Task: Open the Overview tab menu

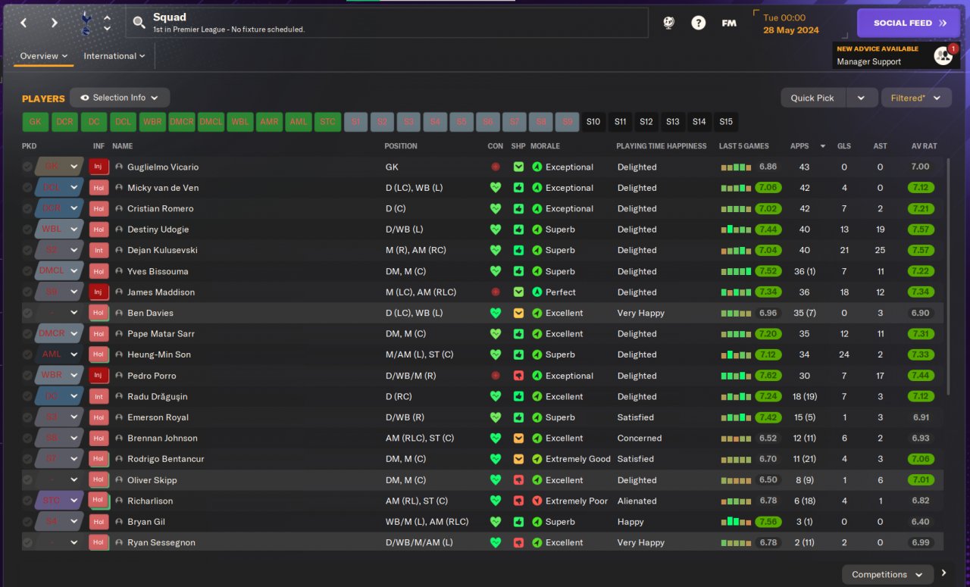Action: tap(43, 56)
